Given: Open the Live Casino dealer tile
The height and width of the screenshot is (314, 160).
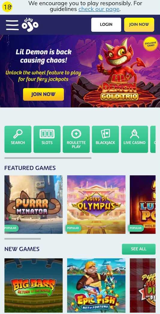Looking at the screenshot, I should click(135, 139).
